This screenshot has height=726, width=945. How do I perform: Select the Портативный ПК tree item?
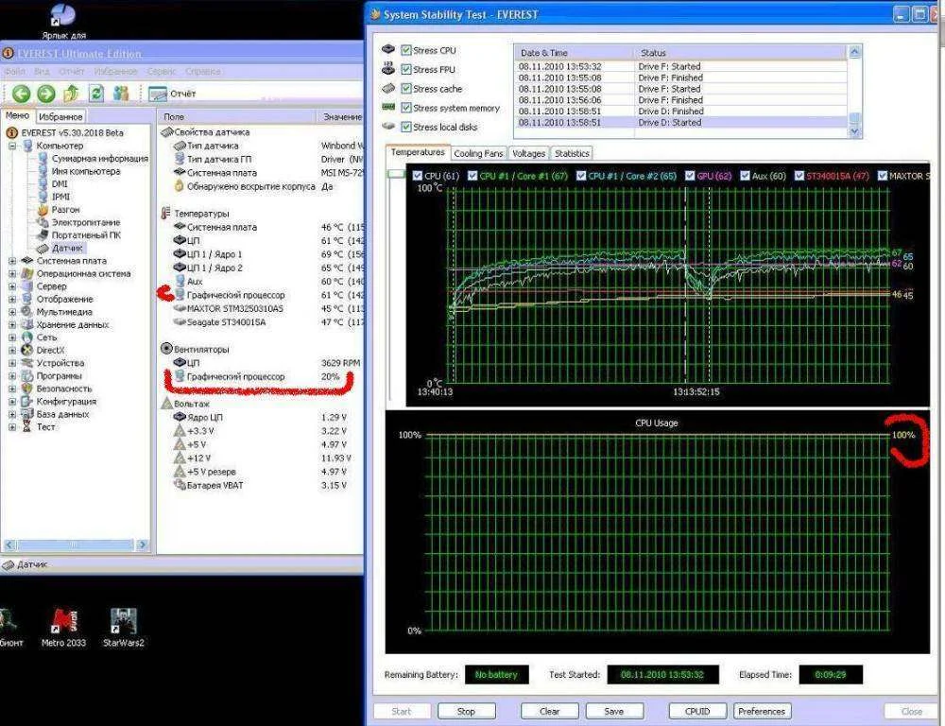tap(86, 235)
